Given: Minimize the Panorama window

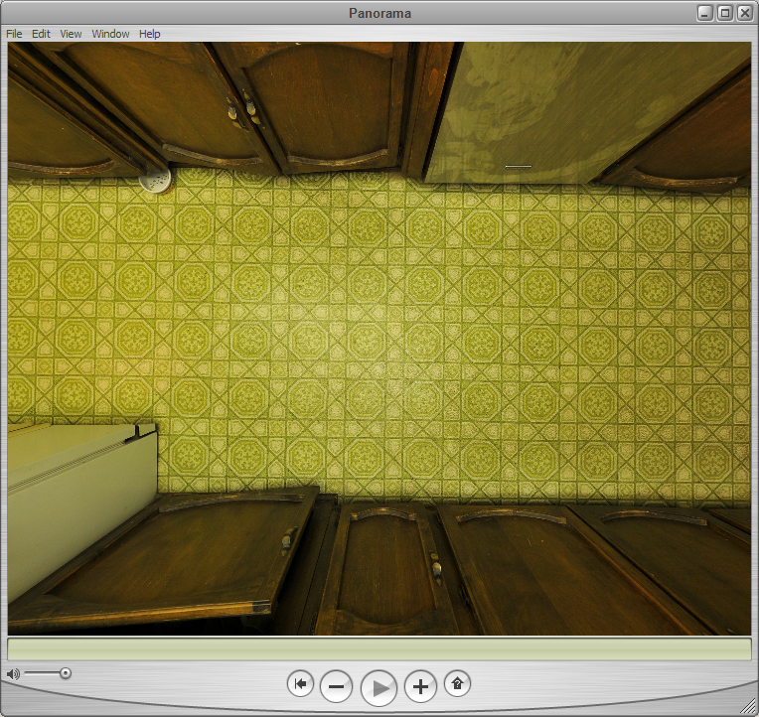Looking at the screenshot, I should [704, 13].
